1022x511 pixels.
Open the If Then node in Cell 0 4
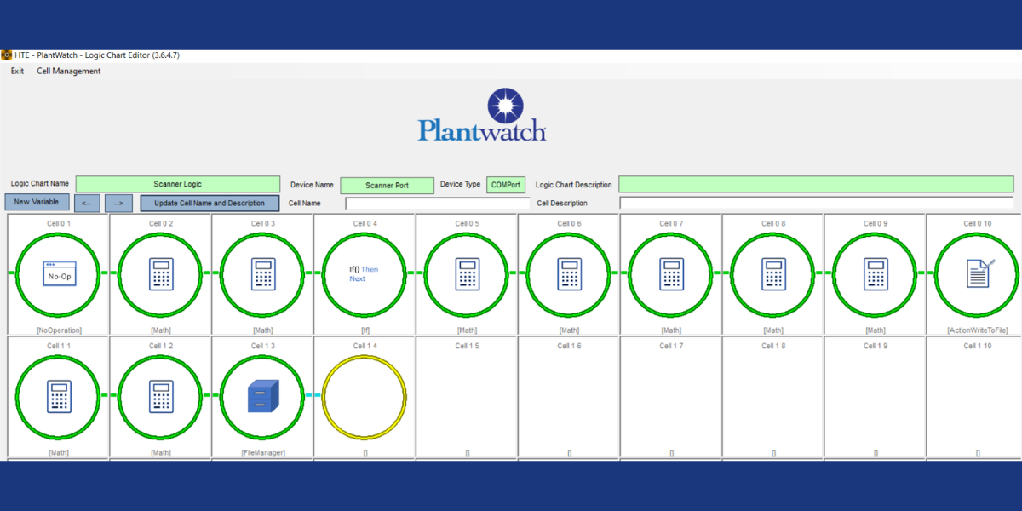(x=365, y=273)
